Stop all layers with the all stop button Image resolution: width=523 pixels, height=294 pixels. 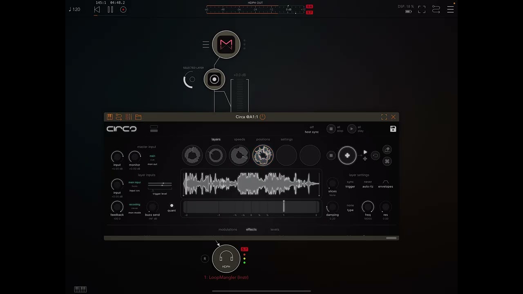click(331, 129)
